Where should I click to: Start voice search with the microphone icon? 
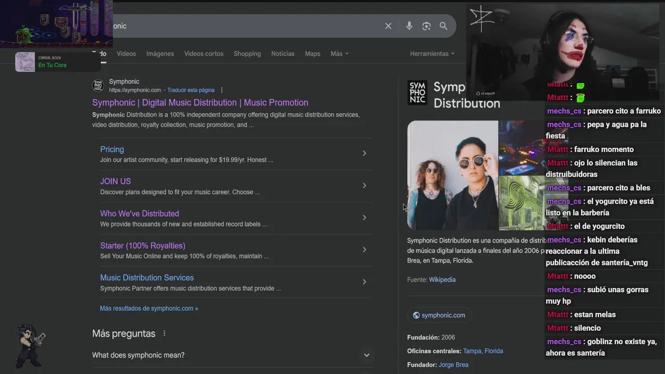[409, 26]
